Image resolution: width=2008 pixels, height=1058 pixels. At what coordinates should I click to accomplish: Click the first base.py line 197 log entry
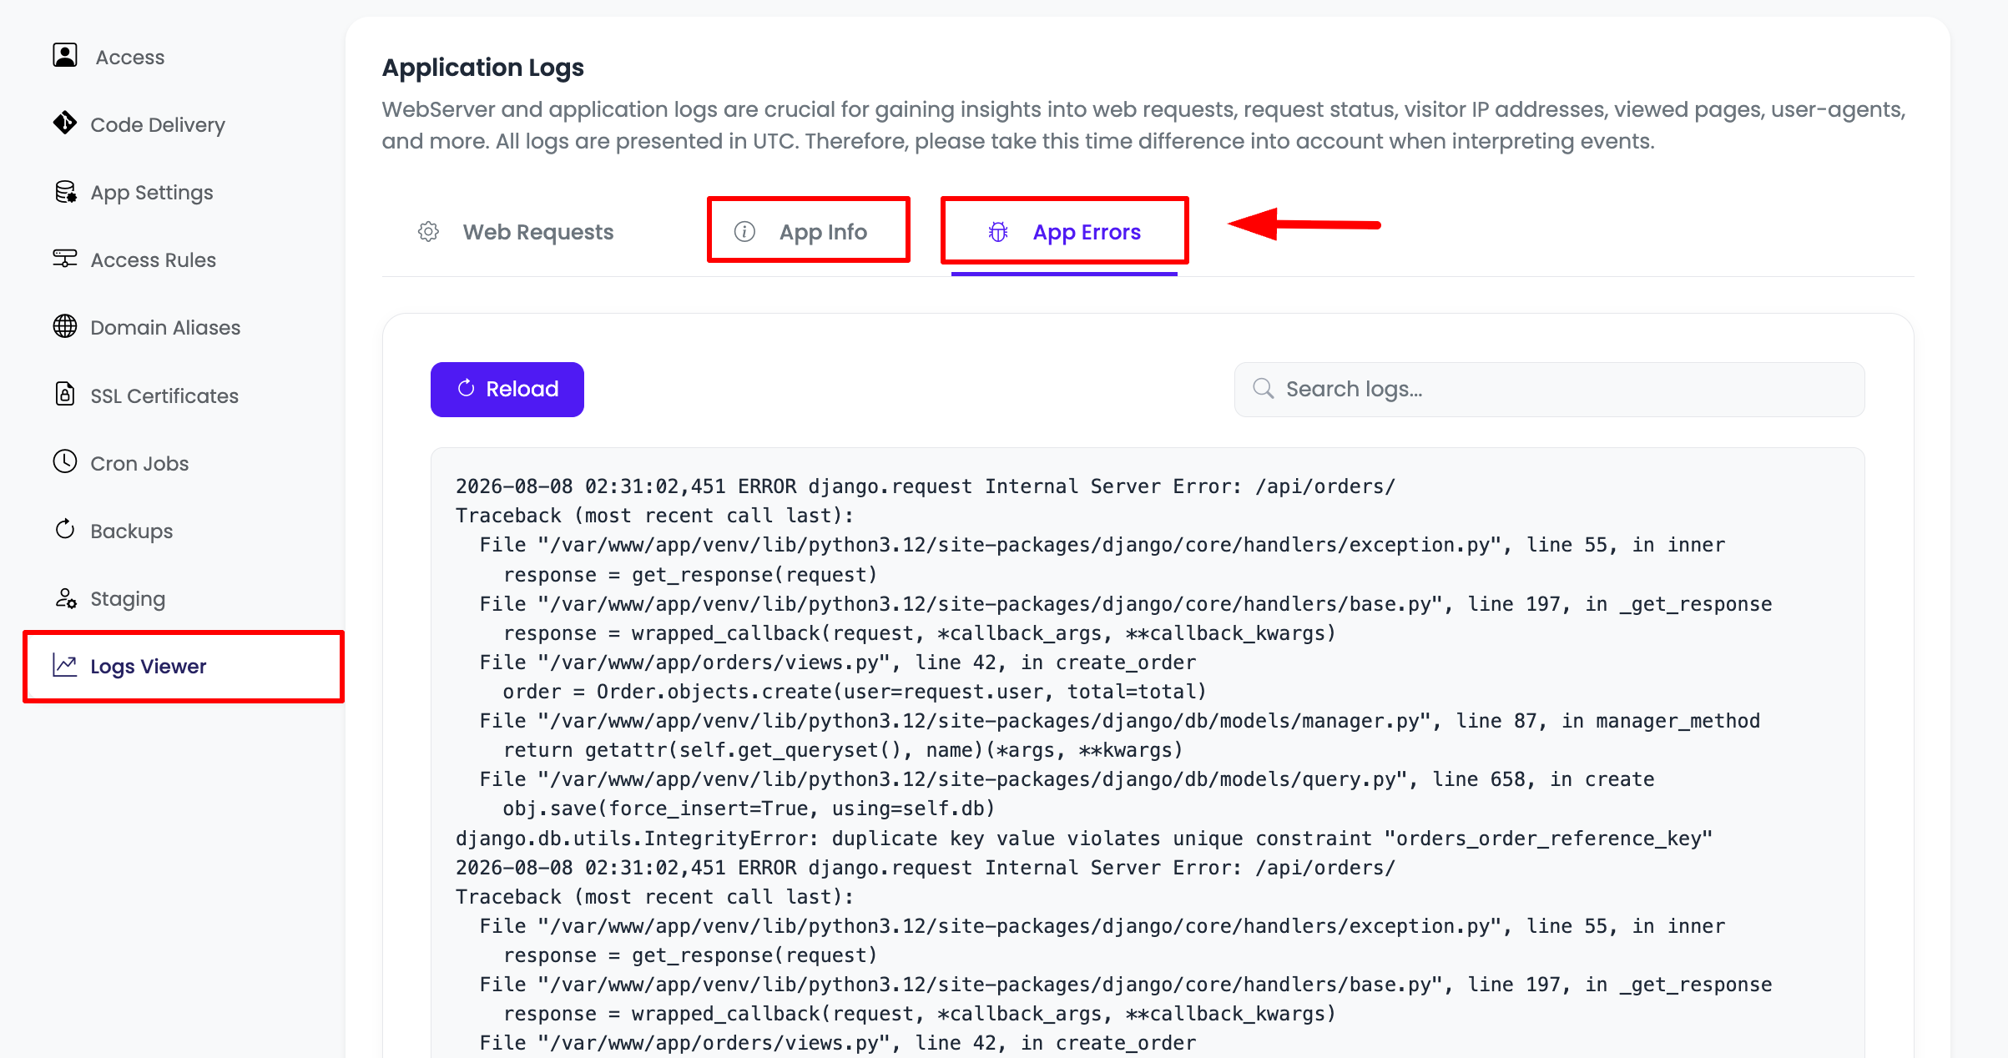(1126, 604)
